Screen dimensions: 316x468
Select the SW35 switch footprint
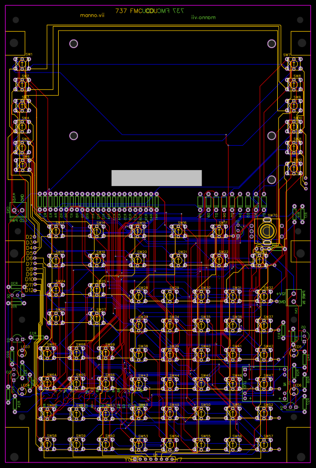tap(201, 325)
